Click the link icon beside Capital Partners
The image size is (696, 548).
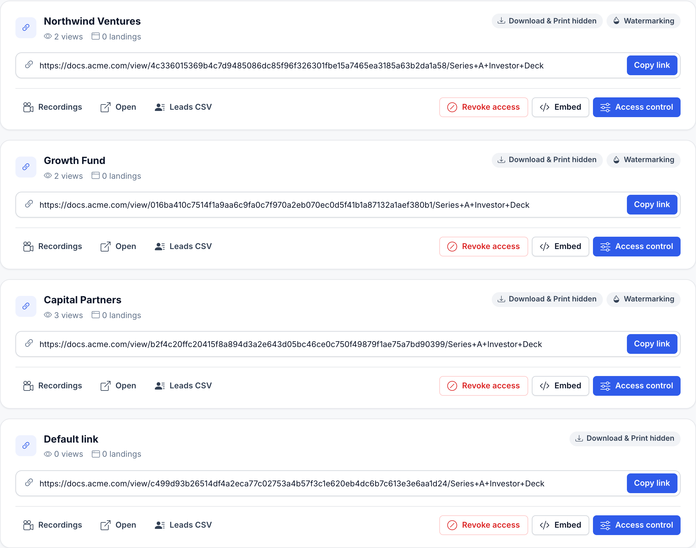tap(26, 306)
